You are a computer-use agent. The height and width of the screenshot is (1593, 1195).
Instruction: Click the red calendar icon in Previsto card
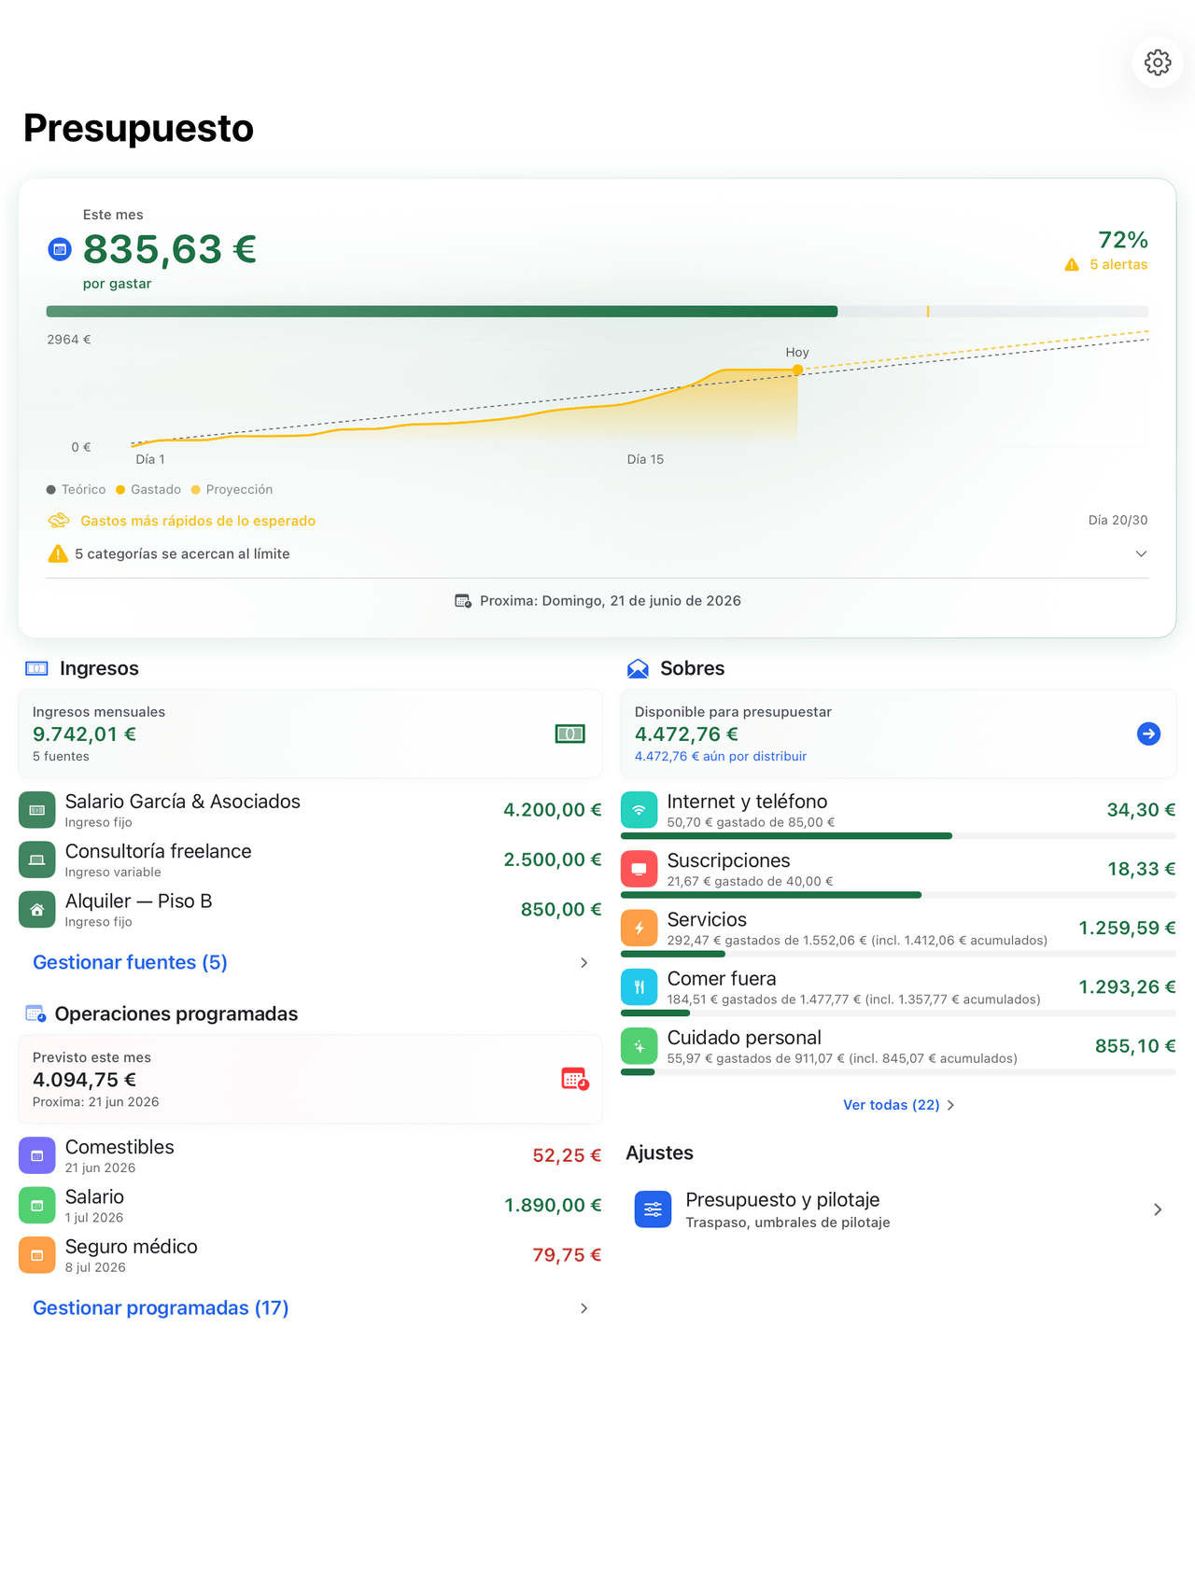tap(575, 1079)
